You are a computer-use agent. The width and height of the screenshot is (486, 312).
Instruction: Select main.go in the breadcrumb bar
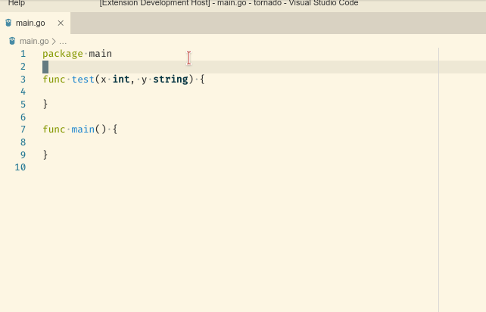[x=33, y=41]
